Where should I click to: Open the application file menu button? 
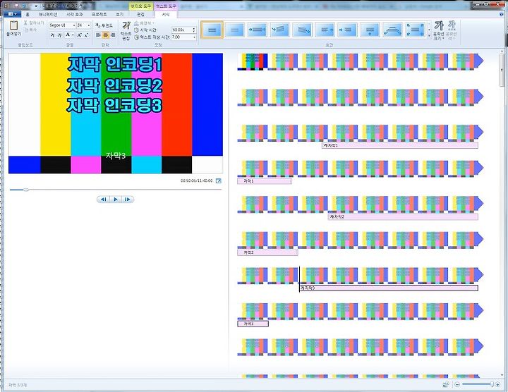pos(13,14)
